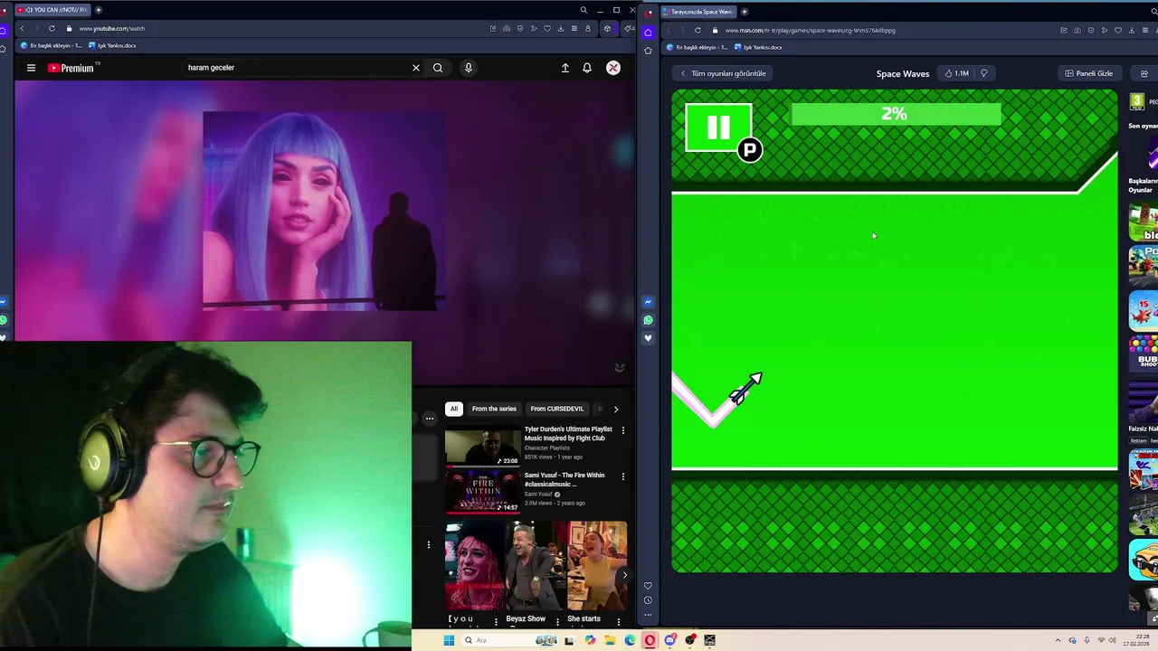Open Messenger in the MSN window sidebar

648,302
